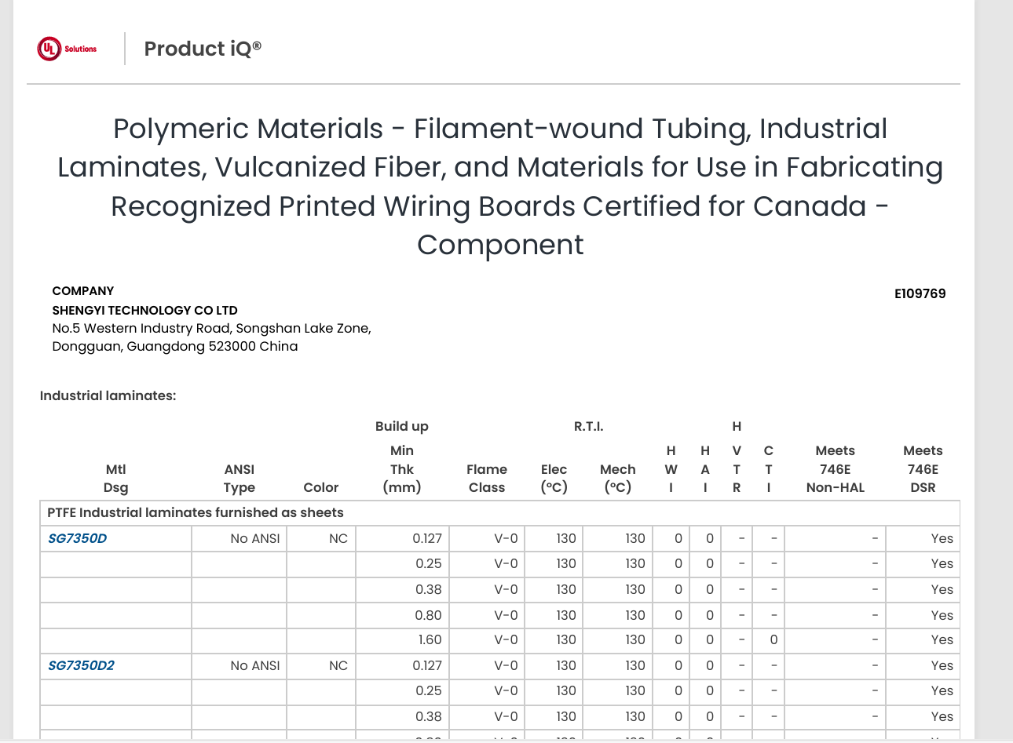Open the SG7350D material link
The width and height of the screenshot is (1013, 743).
pos(77,538)
